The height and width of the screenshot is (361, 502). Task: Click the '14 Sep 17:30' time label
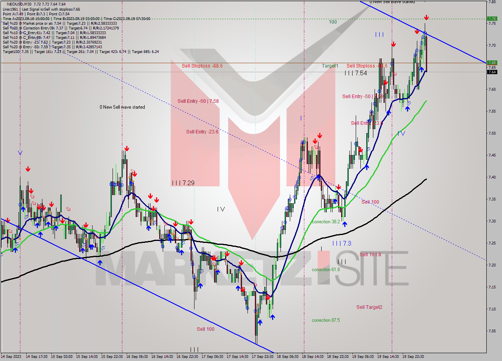click(37, 357)
